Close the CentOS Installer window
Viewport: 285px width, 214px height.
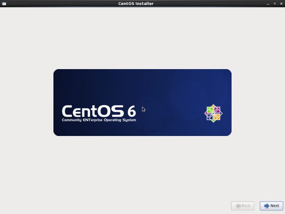click(x=281, y=4)
